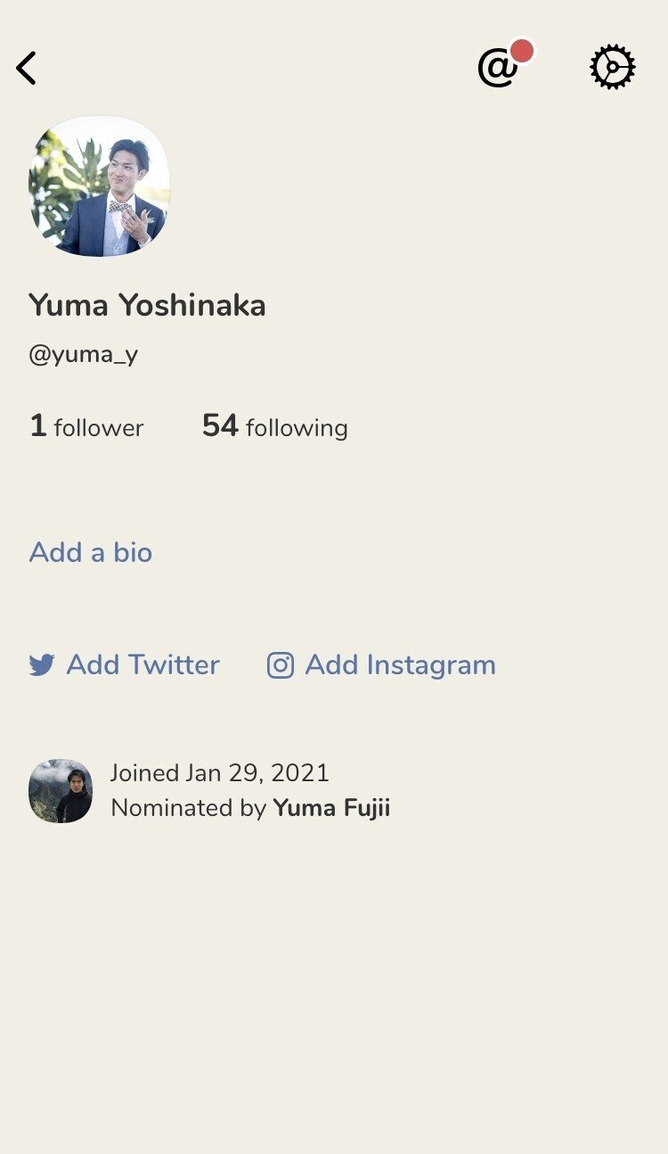668x1154 pixels.
Task: Open nominator Yuma Fujii's profile name
Action: pyautogui.click(x=331, y=808)
